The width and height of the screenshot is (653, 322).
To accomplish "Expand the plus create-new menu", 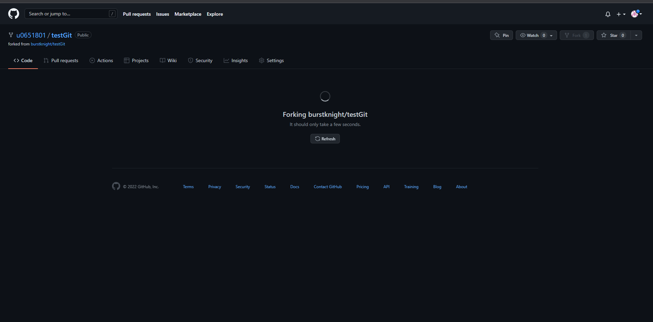I will point(621,14).
